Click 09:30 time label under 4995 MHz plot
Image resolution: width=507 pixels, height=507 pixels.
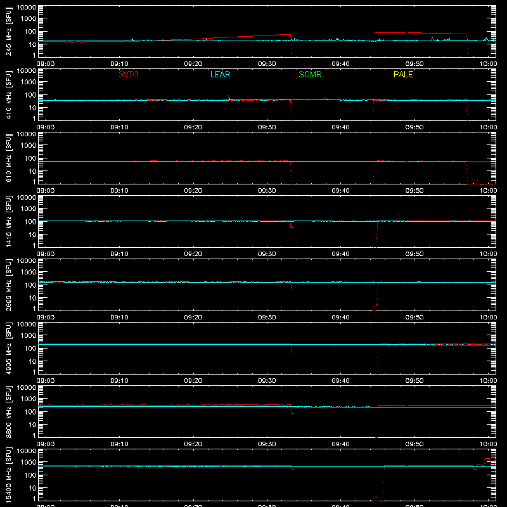pyautogui.click(x=267, y=381)
